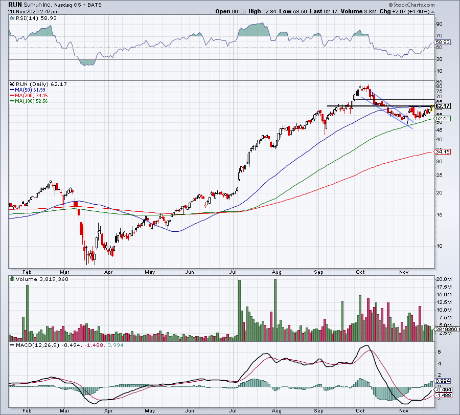Click the black line marker beside MACD(12,26,9)
This screenshot has width=460, height=415.
tap(12, 345)
